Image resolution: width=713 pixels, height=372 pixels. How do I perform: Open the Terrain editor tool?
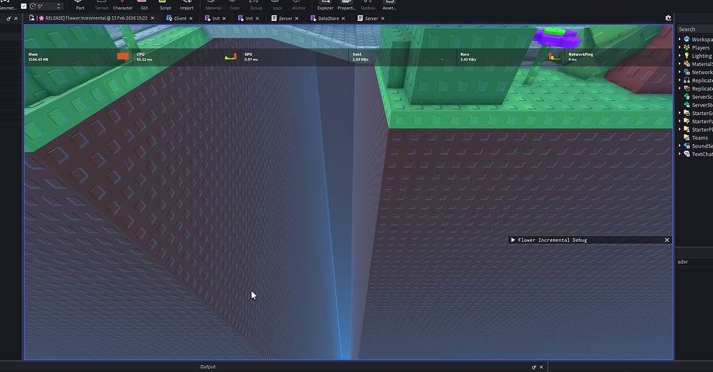(102, 5)
